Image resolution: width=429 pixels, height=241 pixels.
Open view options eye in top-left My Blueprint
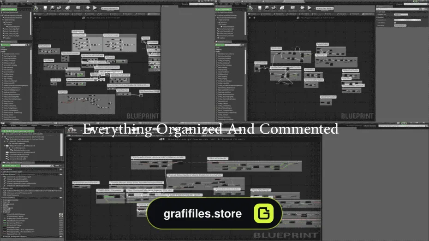point(29,45)
